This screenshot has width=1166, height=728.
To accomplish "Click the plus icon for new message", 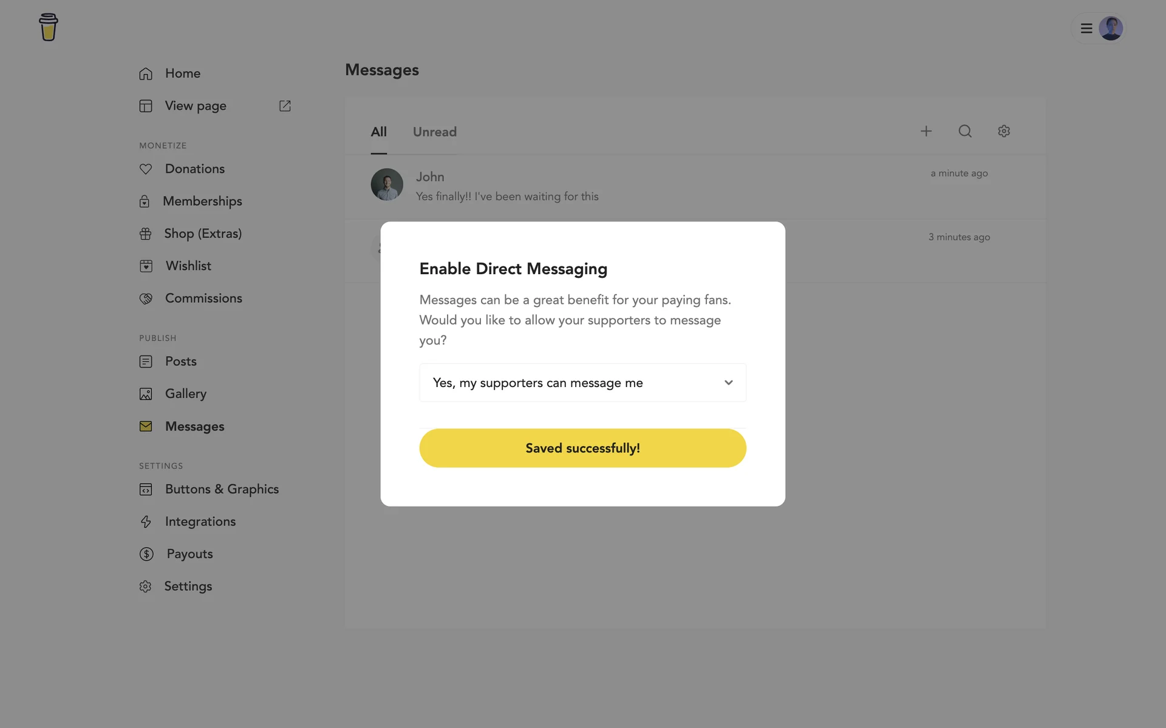I will click(x=926, y=131).
